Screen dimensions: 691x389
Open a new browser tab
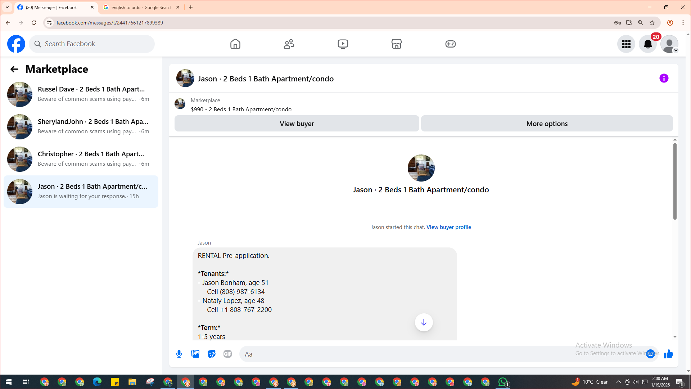[191, 7]
